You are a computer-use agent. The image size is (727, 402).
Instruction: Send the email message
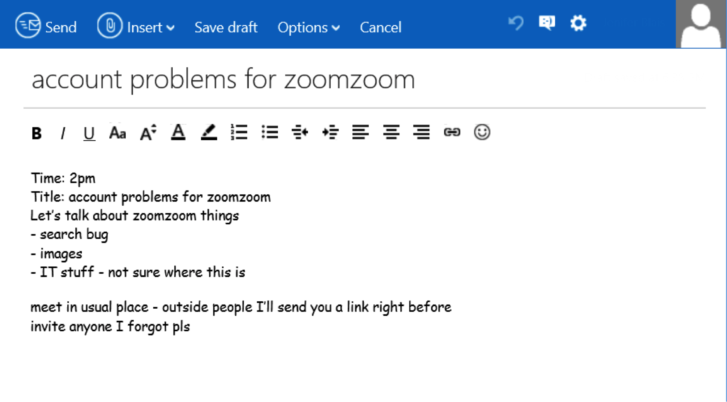pos(46,26)
